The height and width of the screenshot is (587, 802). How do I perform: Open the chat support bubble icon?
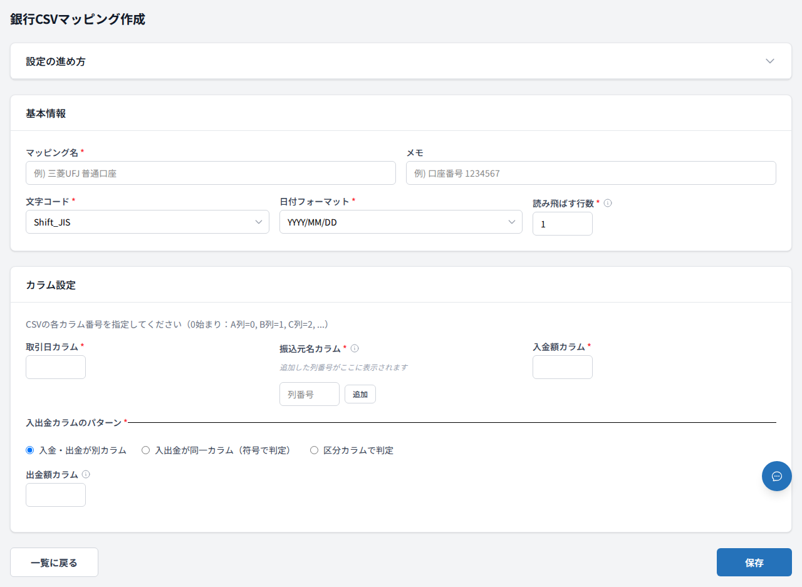tap(777, 476)
